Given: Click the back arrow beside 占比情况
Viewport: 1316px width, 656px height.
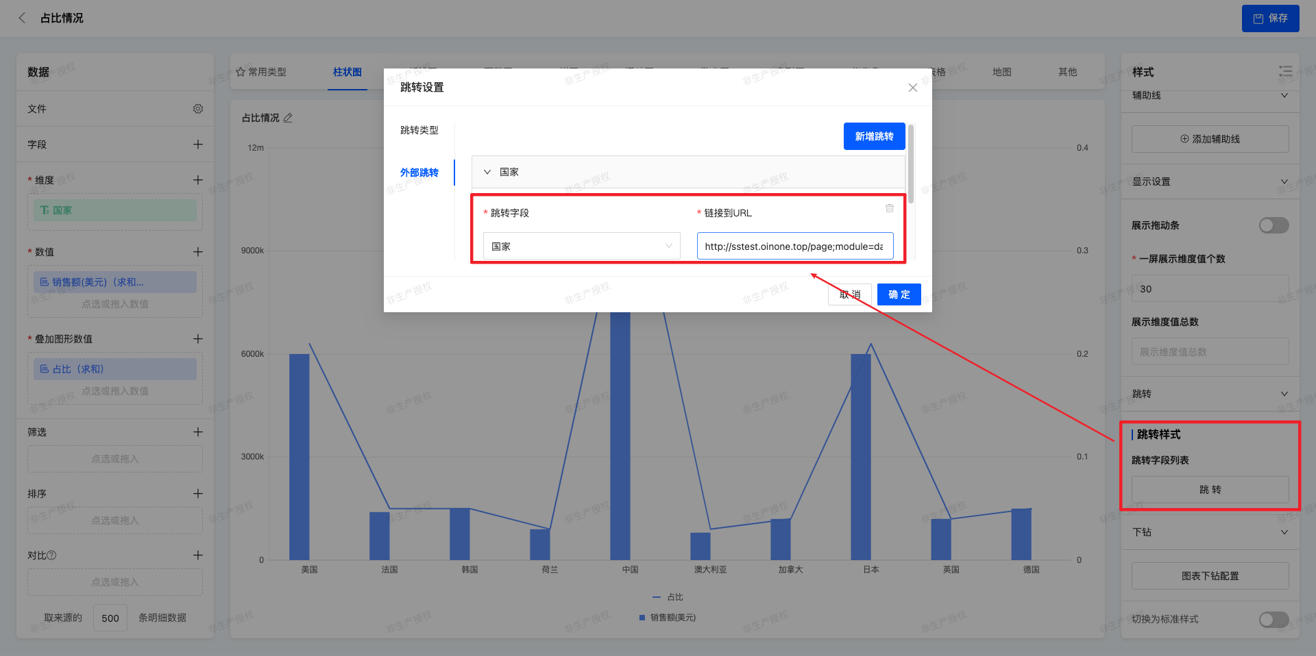Looking at the screenshot, I should click(22, 18).
